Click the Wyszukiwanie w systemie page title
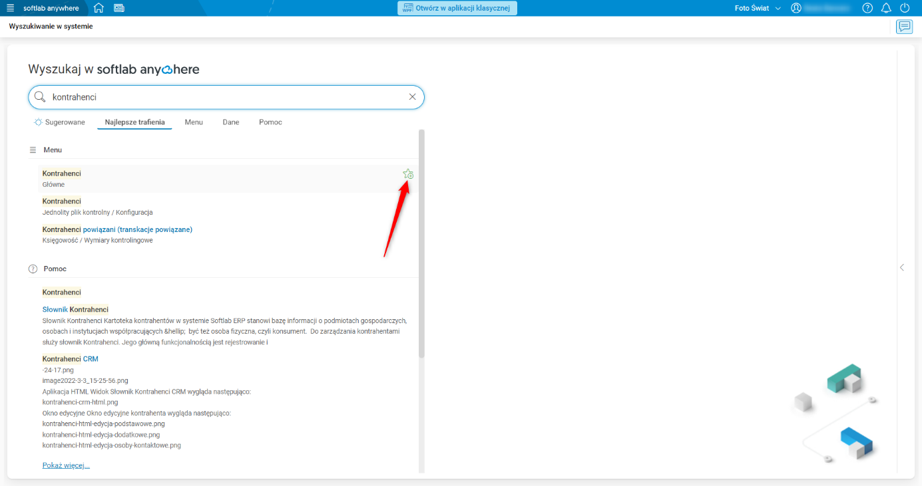The image size is (922, 486). point(51,27)
